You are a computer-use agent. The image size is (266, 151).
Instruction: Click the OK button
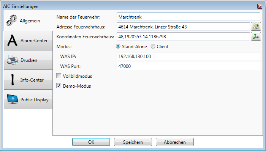click(91, 142)
